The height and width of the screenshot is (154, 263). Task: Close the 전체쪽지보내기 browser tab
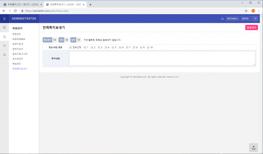83,5
